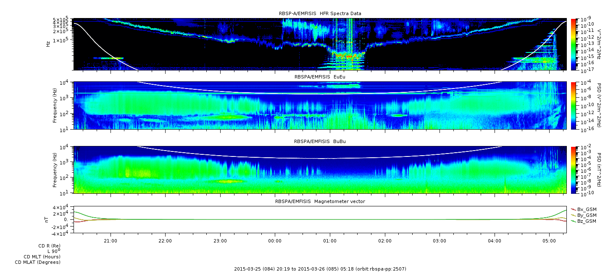Select the Bx_GSM legend entry
This screenshot has height=276, width=608.
pyautogui.click(x=584, y=209)
